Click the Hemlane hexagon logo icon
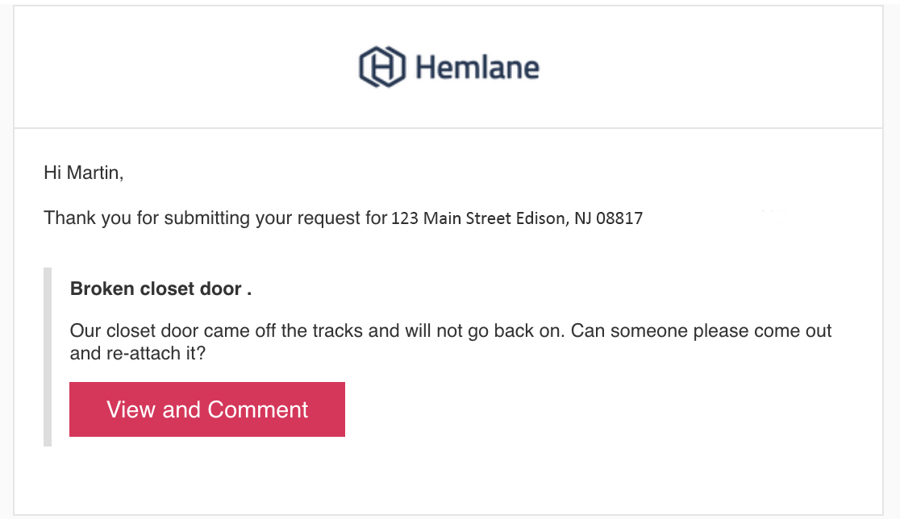 (382, 67)
